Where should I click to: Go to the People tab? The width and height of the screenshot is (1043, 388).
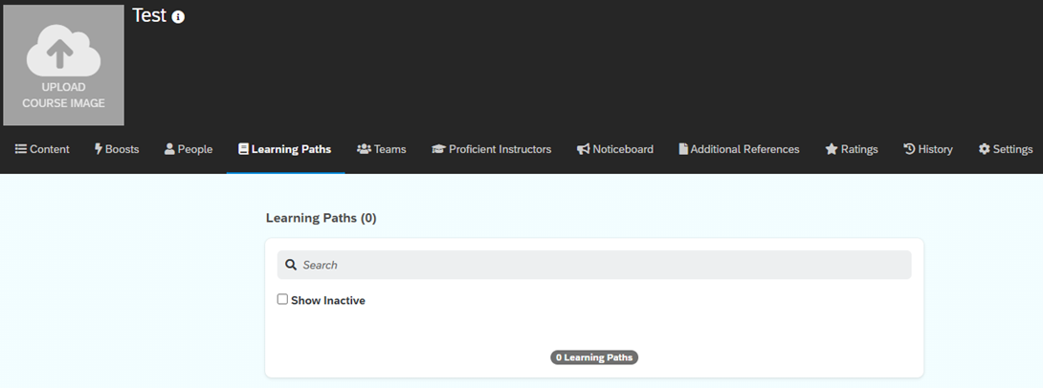point(189,149)
